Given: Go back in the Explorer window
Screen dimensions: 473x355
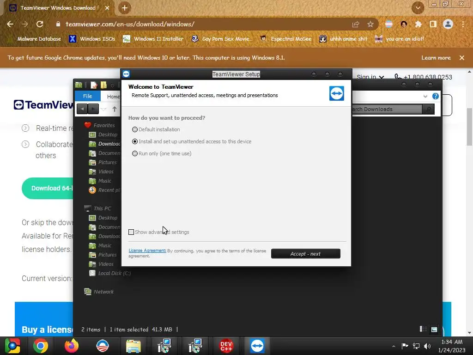Looking at the screenshot, I should [x=82, y=109].
